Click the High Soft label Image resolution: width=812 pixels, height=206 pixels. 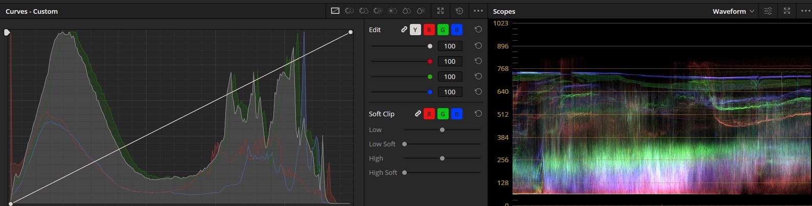click(383, 172)
